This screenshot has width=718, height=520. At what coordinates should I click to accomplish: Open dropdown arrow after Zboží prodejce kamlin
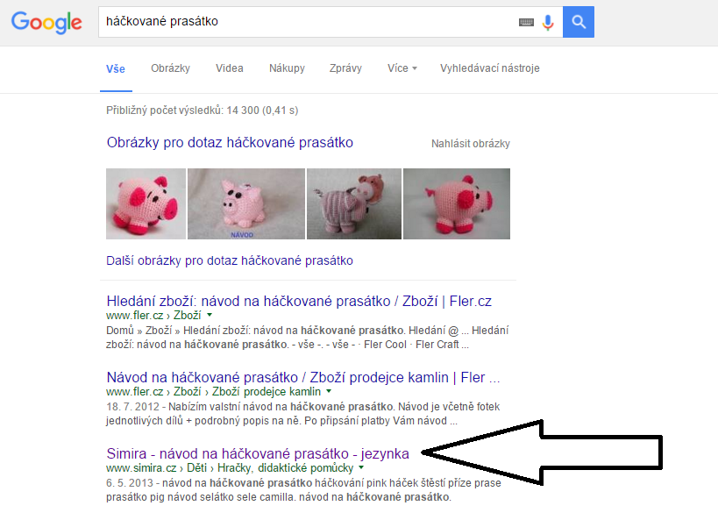click(x=329, y=391)
